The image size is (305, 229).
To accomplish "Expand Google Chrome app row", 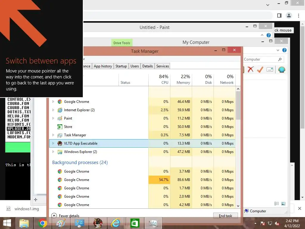I will (53, 101).
